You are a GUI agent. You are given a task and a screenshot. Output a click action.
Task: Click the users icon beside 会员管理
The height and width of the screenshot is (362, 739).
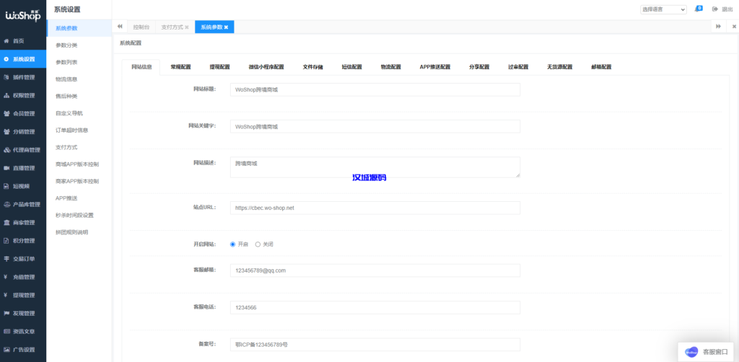tap(6, 113)
